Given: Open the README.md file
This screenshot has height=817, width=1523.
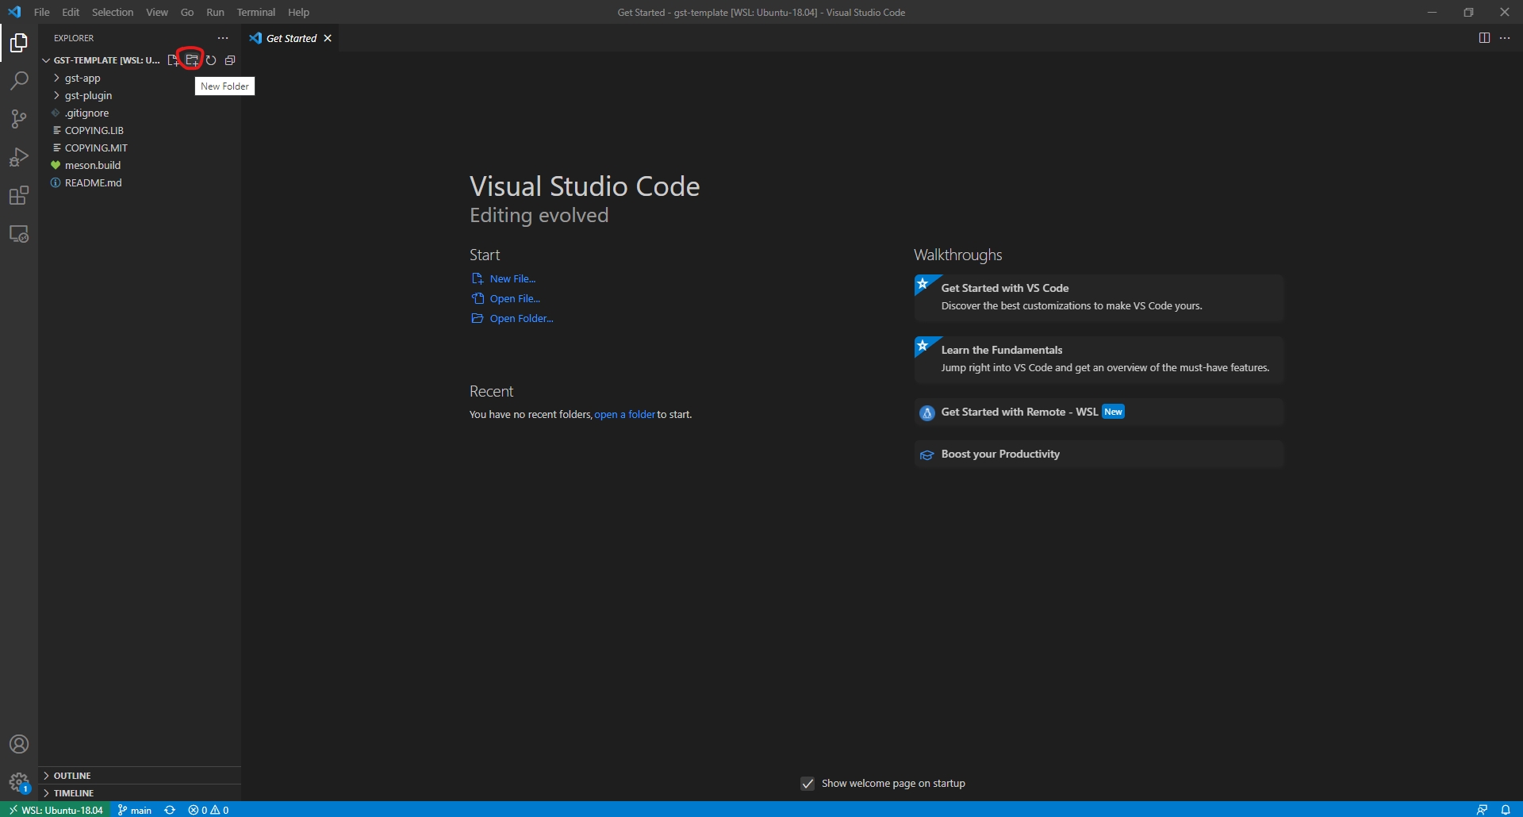Looking at the screenshot, I should pos(140,182).
